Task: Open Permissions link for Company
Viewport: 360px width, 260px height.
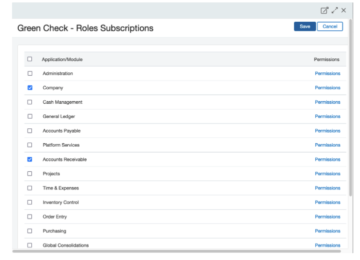Action: 327,88
